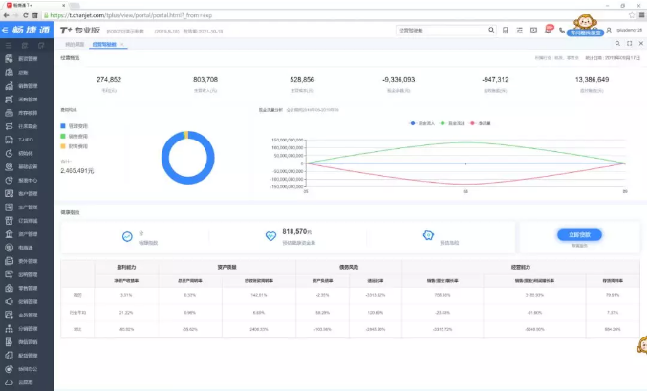Open the mobile phone icon in header
The height and width of the screenshot is (391, 648).
click(505, 30)
